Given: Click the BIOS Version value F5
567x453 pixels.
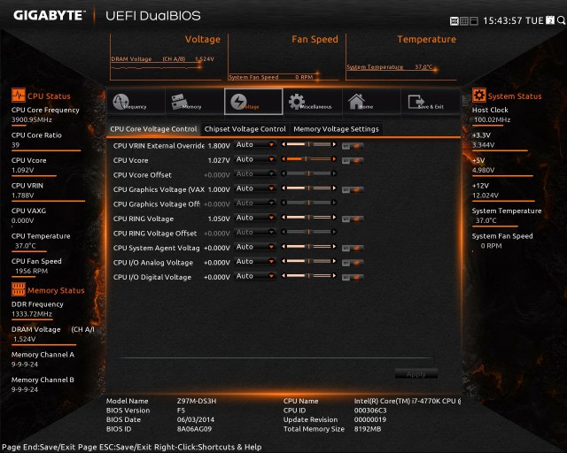Looking at the screenshot, I should (x=181, y=411).
